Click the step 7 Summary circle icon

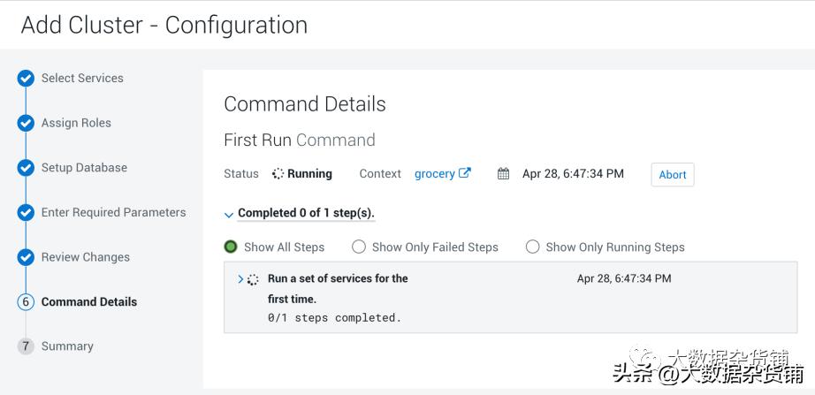coord(26,346)
